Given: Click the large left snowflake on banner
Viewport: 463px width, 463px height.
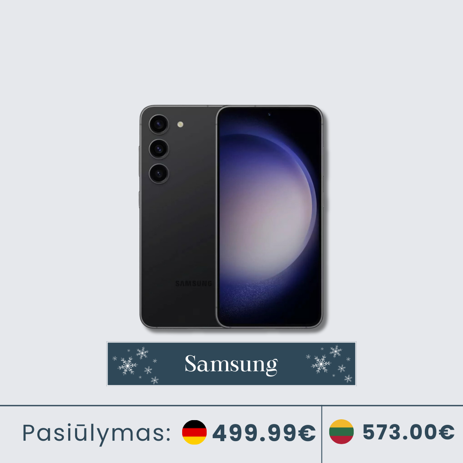Looking at the screenshot, I should [127, 366].
